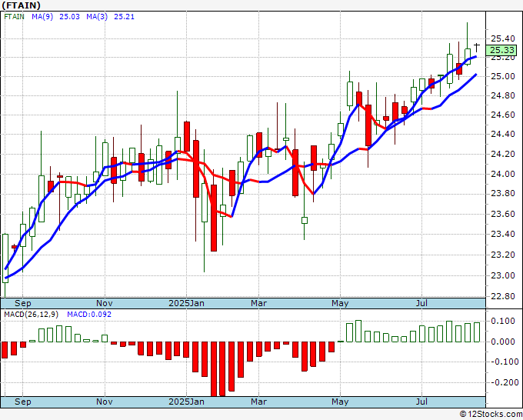523x420 pixels.
Task: Click the 23.20 price axis label
Action: 503,255
